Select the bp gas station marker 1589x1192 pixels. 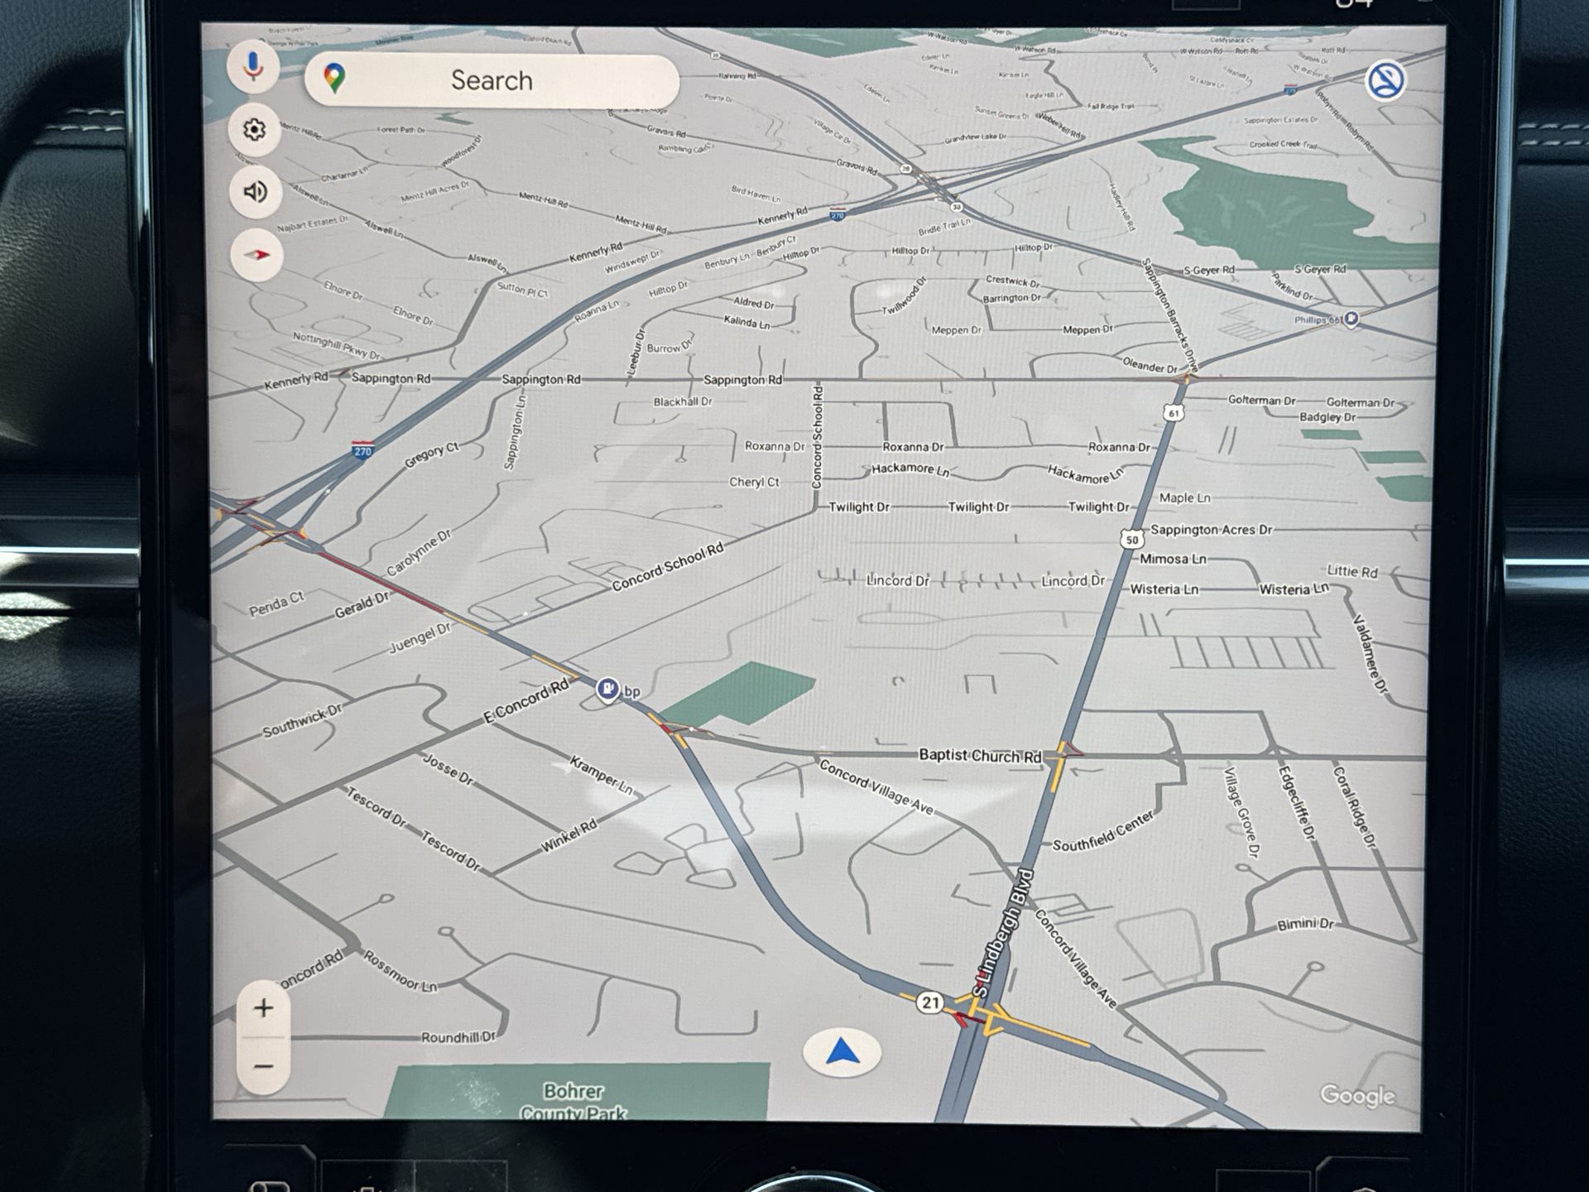[608, 688]
